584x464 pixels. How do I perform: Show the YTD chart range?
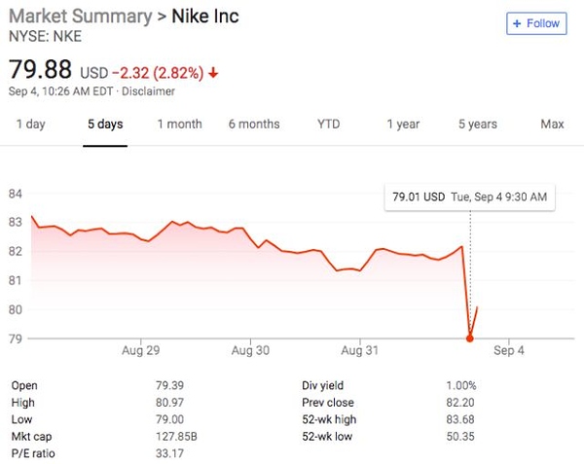click(329, 124)
